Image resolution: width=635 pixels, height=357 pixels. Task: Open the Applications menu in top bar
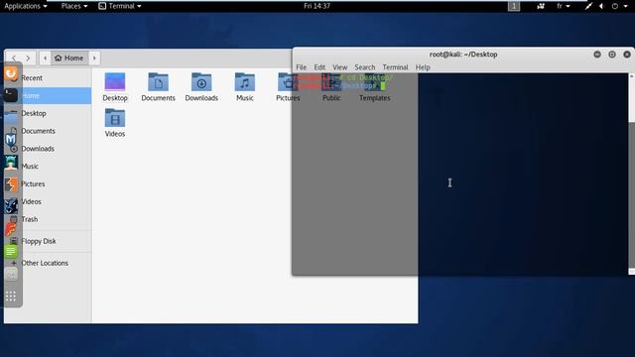25,6
